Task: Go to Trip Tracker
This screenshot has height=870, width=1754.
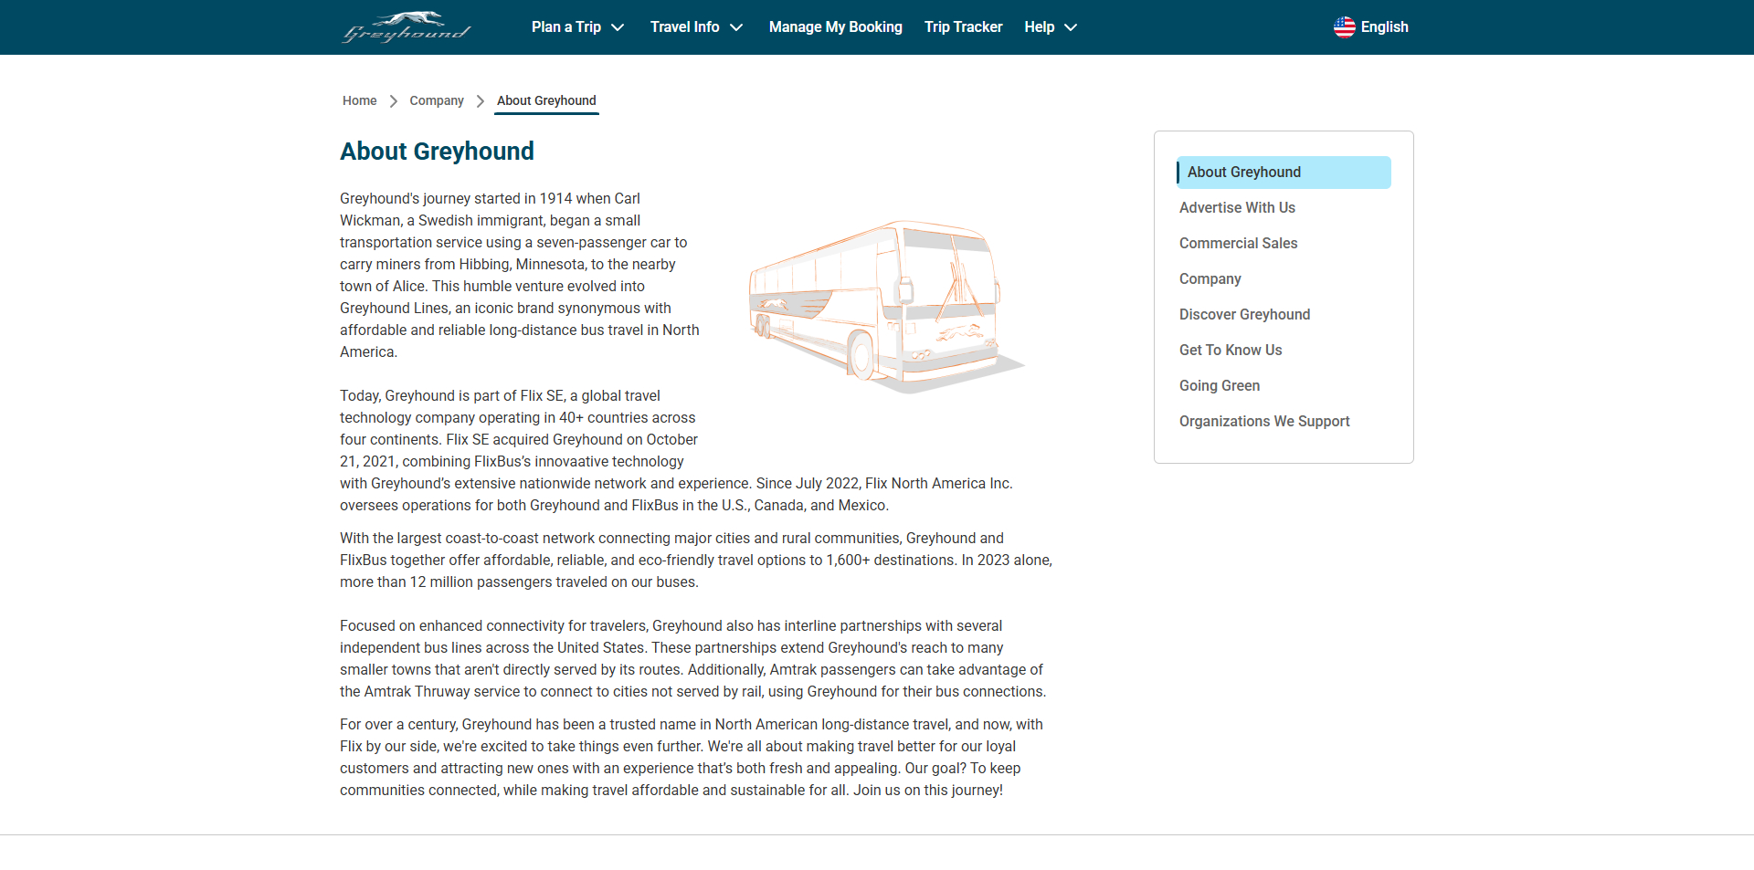Action: (963, 27)
